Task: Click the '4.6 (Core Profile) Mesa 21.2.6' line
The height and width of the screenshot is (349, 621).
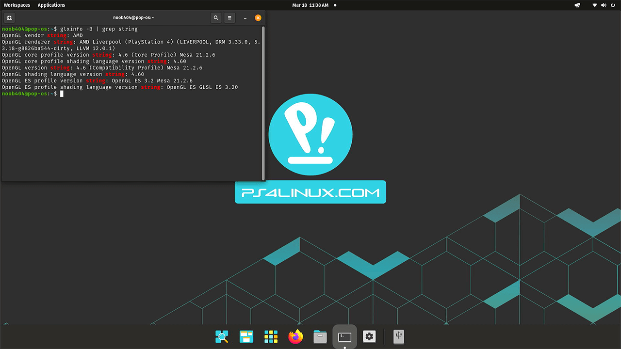Action: point(109,55)
